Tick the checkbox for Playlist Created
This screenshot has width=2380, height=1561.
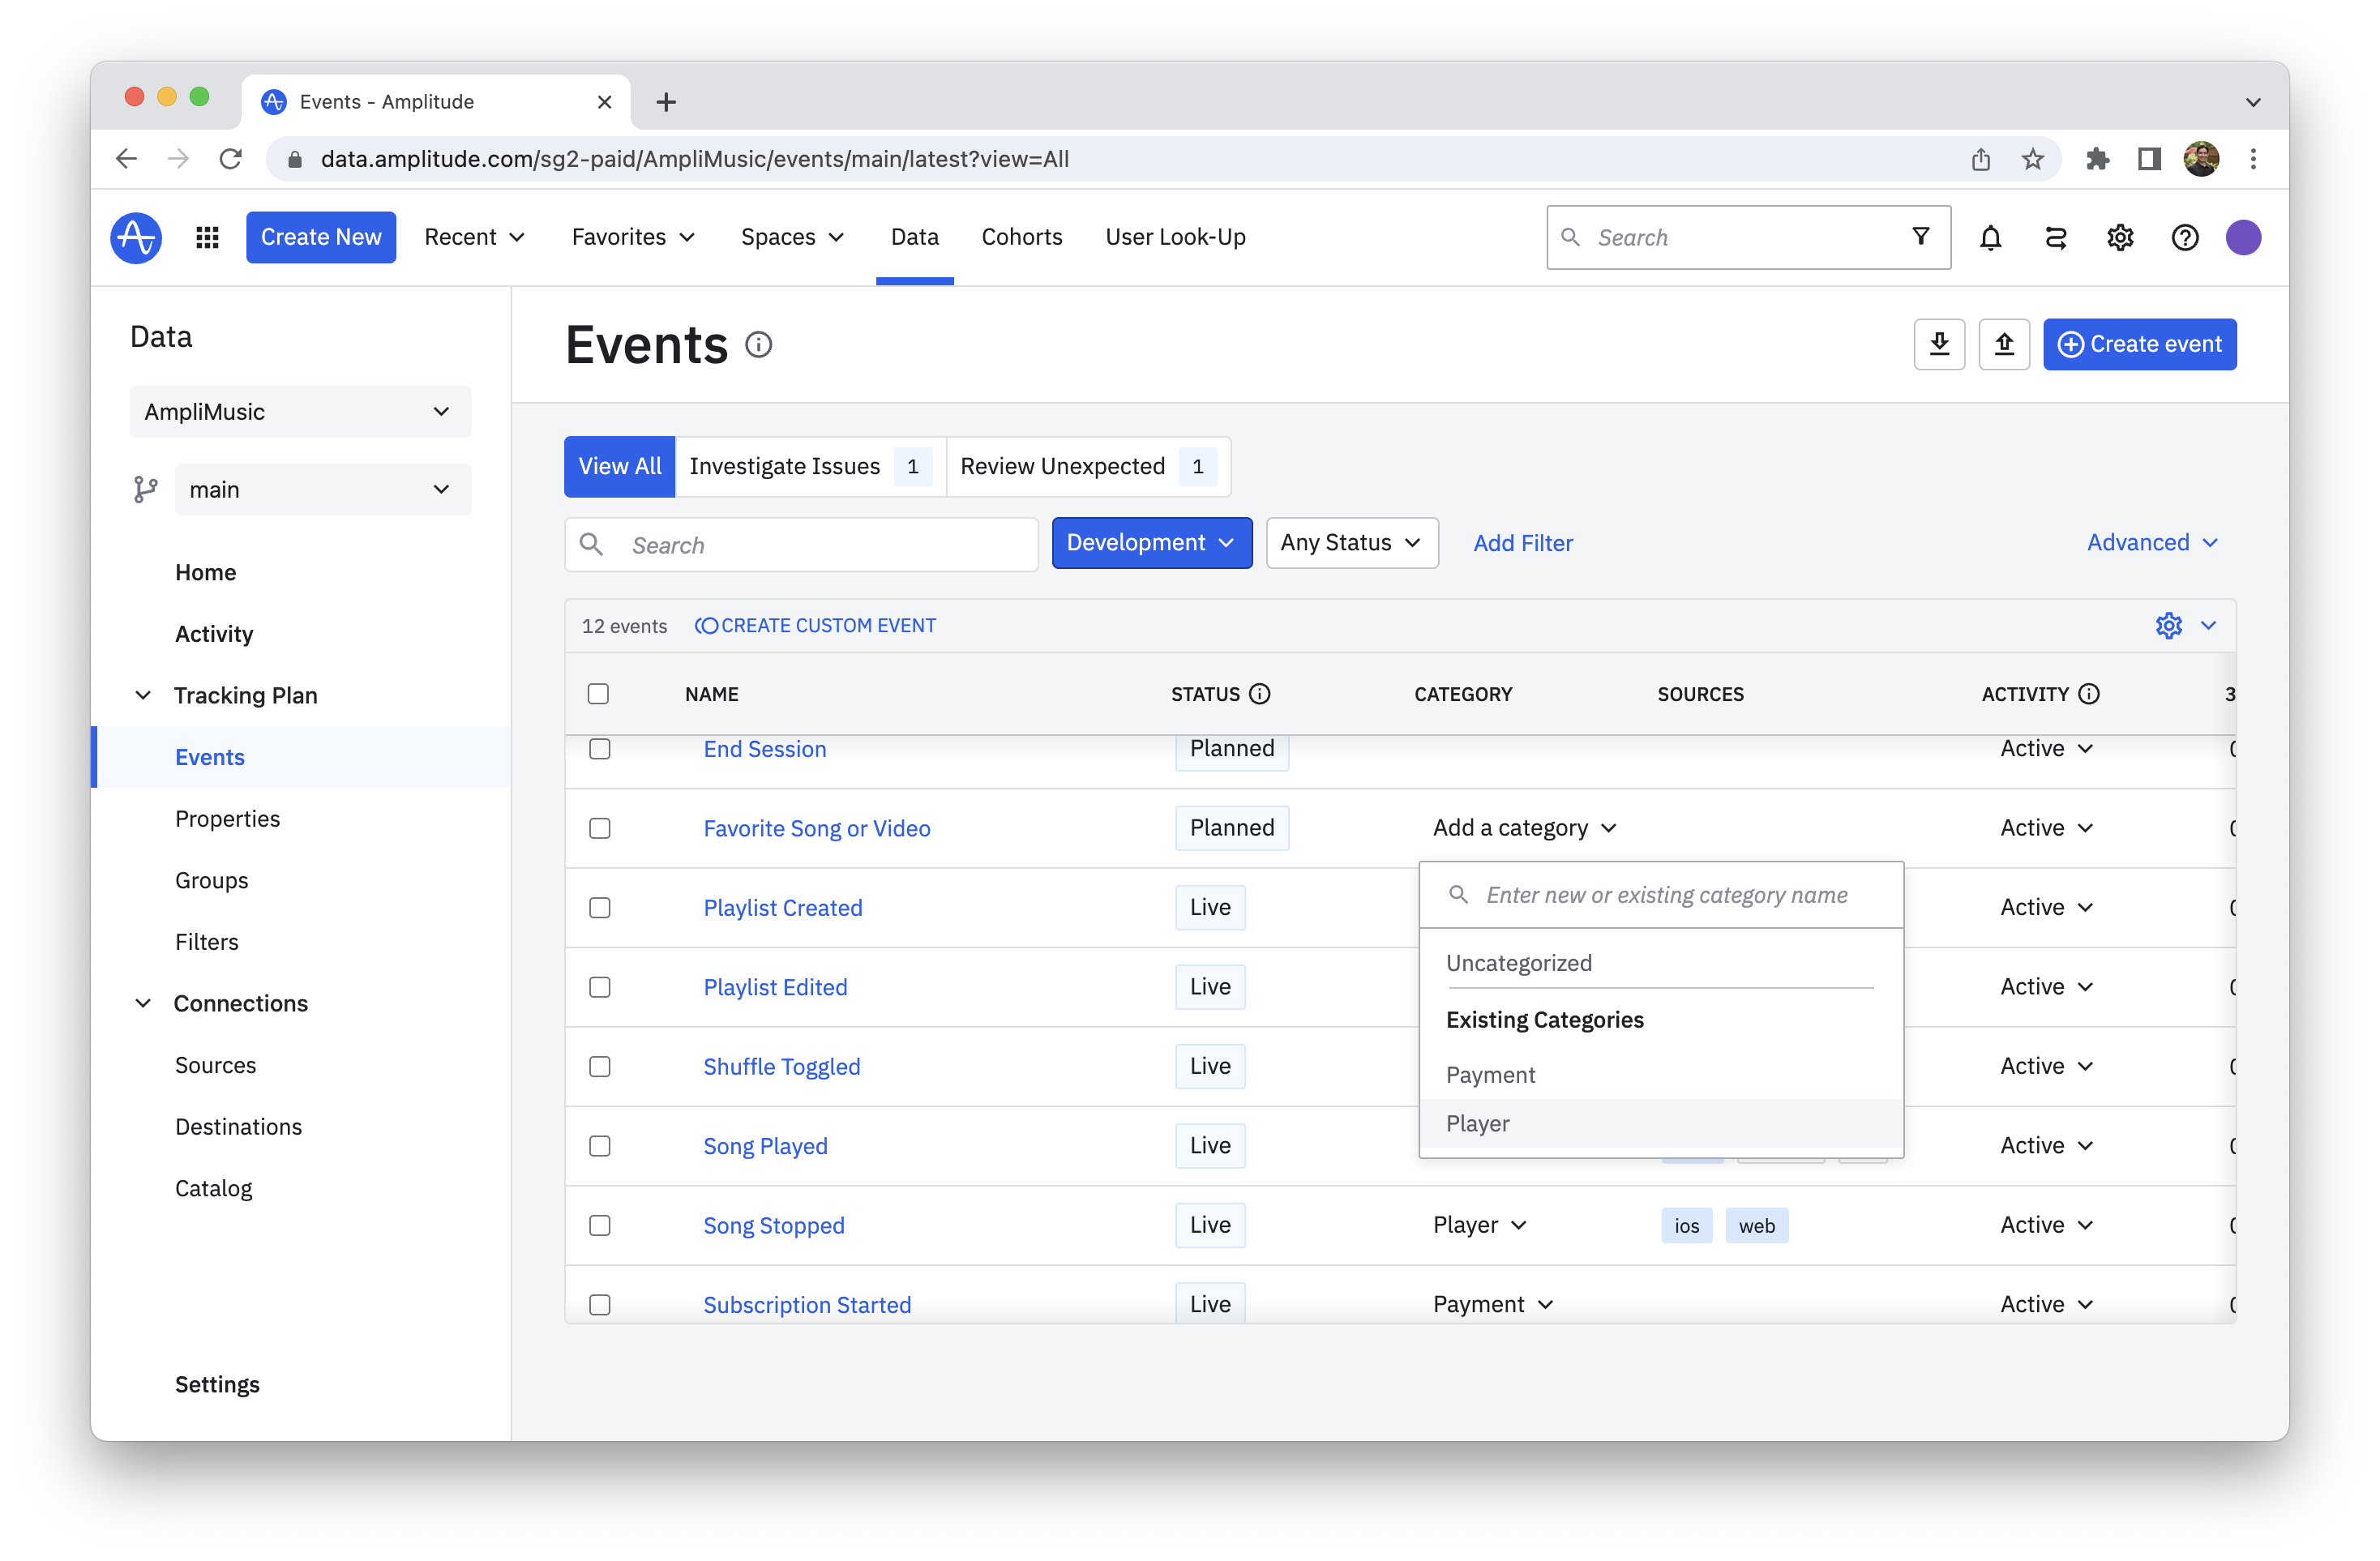(600, 908)
